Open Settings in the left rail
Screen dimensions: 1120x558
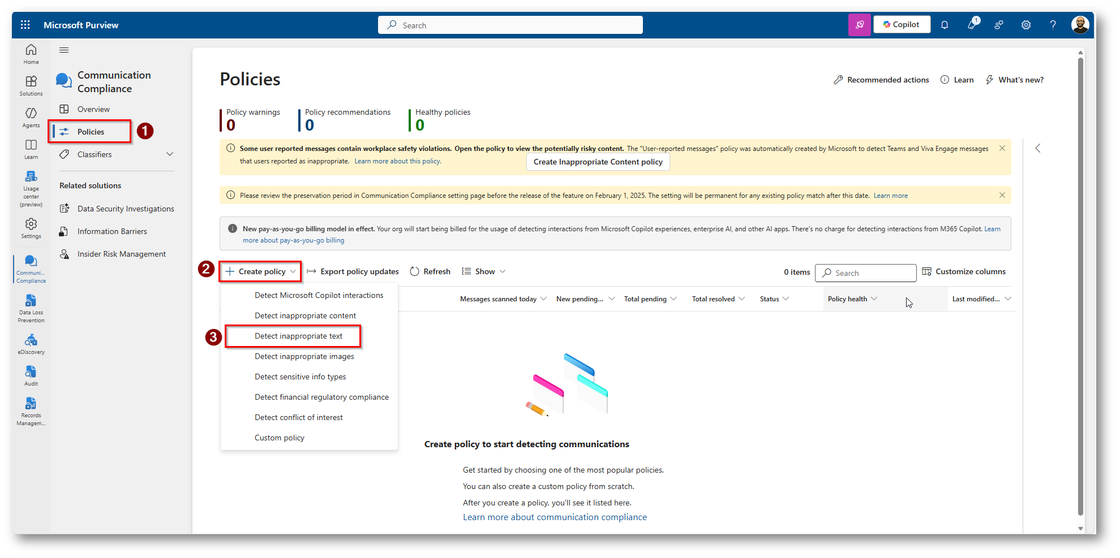[31, 228]
